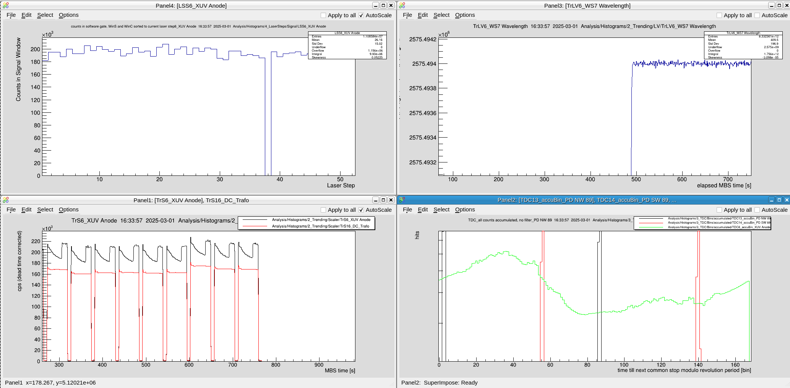Viewport: 790px width, 388px height.
Task: Click green TDC6_accuBin_XUV Anode legend entry
Action: click(702, 227)
